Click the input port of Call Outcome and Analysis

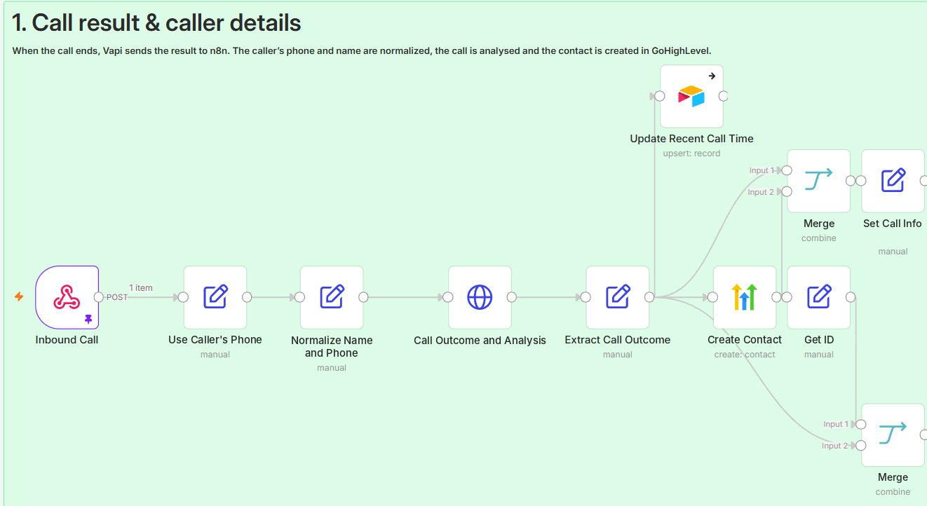point(448,297)
